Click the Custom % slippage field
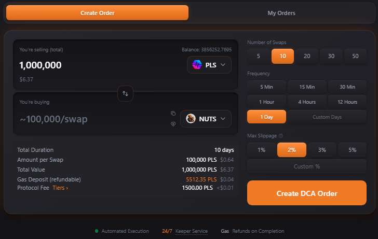The image size is (378, 239). pyautogui.click(x=307, y=166)
